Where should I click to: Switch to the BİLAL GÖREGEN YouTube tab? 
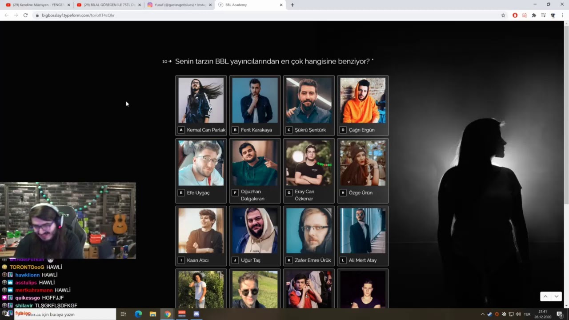(109, 5)
